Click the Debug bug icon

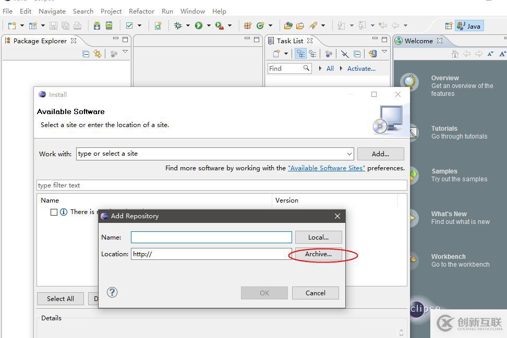point(178,26)
